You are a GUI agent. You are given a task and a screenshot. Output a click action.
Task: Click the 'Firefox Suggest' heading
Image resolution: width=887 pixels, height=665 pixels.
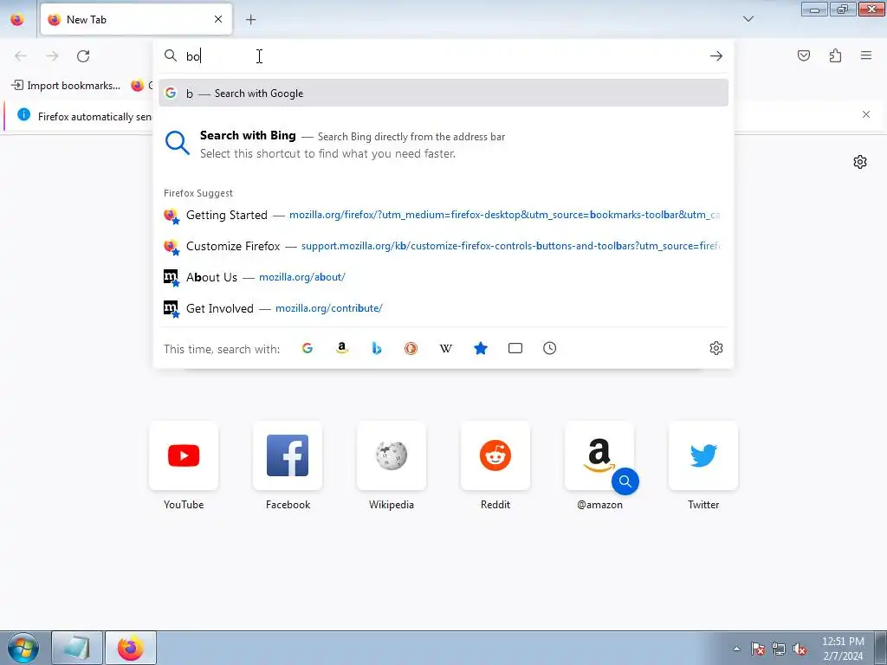(x=198, y=193)
